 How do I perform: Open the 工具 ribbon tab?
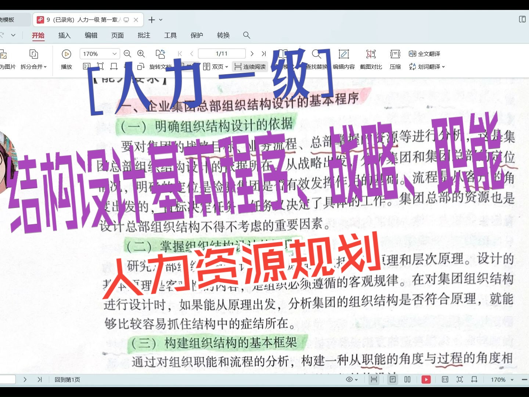[x=170, y=35]
